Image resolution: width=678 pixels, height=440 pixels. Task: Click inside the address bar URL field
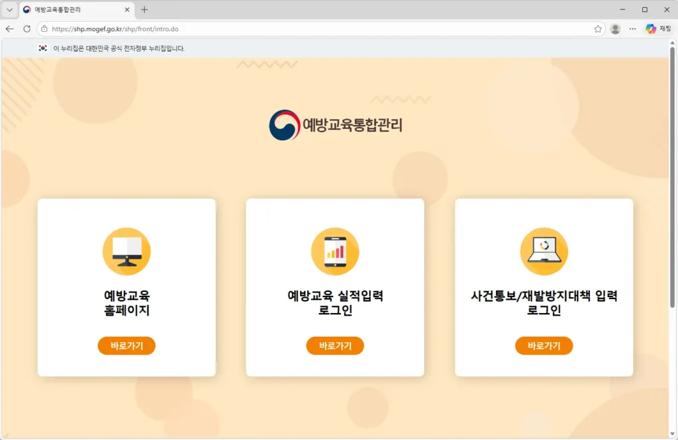point(199,28)
